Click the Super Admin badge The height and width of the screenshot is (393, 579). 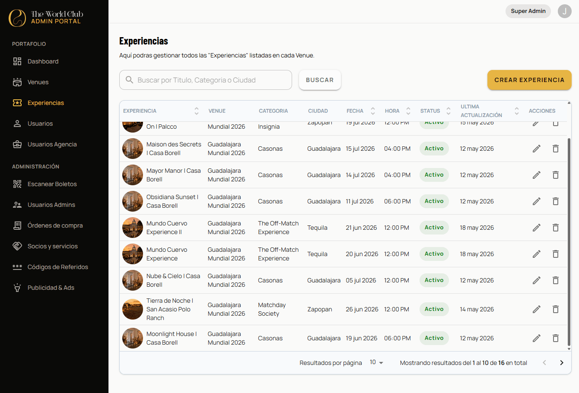coord(528,11)
